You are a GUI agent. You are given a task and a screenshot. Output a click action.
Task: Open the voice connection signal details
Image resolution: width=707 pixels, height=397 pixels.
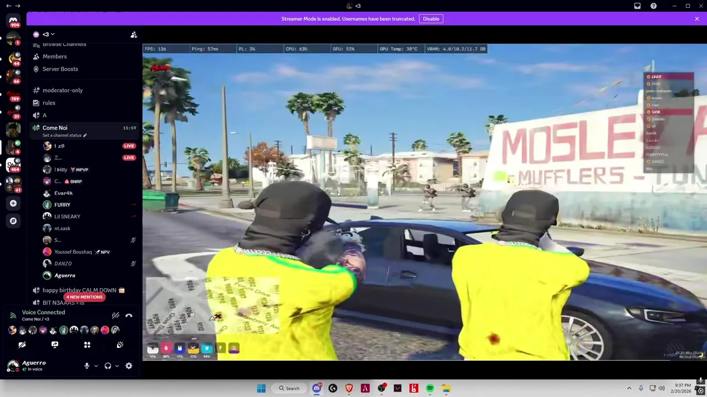(13, 316)
